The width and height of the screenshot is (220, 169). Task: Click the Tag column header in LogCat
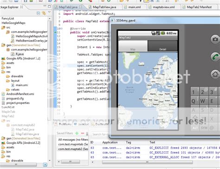pyautogui.click(x=129, y=142)
